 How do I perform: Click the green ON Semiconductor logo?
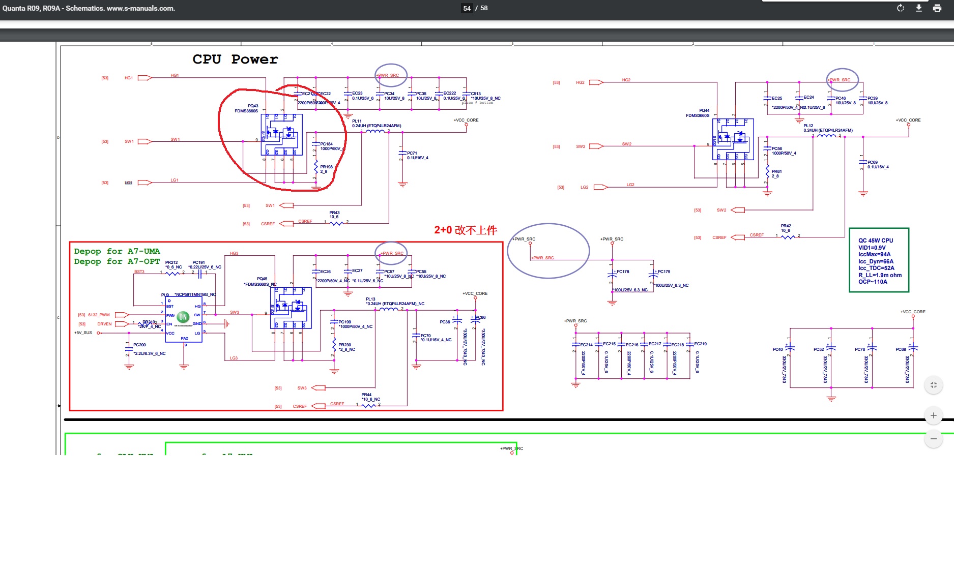coord(183,317)
